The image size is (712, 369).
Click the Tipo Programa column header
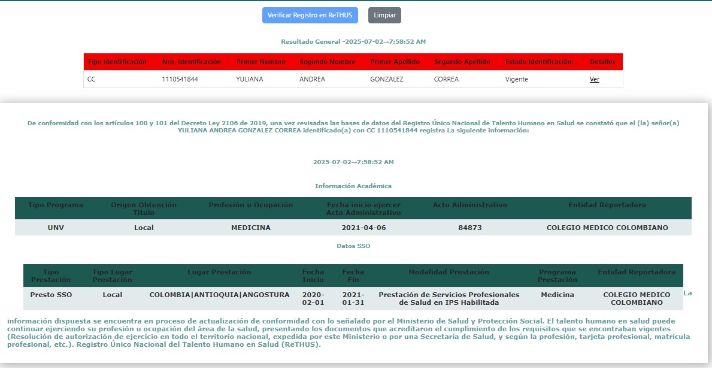click(x=56, y=205)
